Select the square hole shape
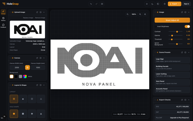Screen dimensions: 193x121 (23, 114)
